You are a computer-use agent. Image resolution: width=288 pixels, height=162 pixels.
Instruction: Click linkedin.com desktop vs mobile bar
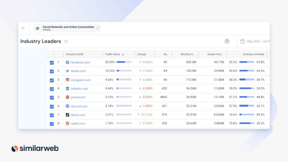click(x=247, y=88)
